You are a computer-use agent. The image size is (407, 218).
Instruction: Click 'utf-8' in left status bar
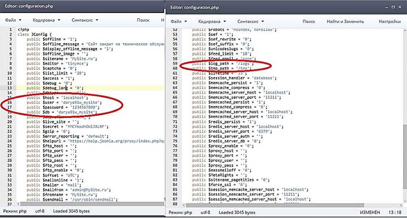click(40, 211)
